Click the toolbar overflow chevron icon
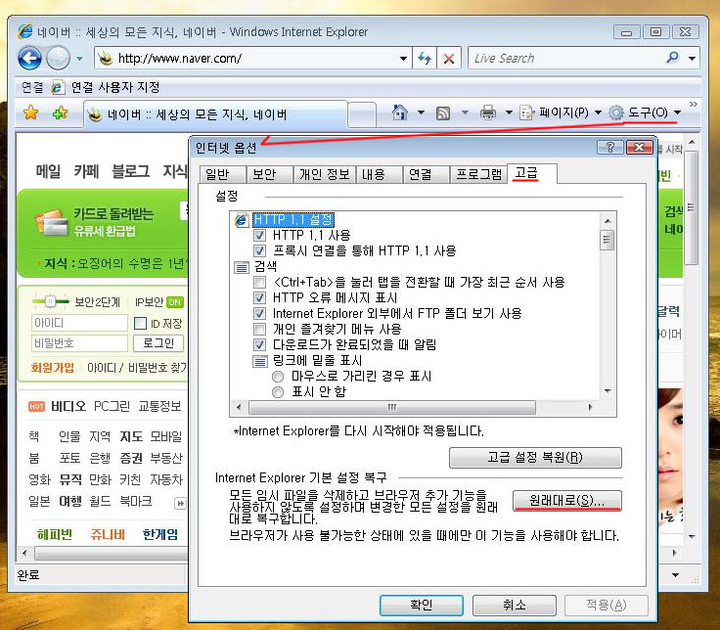The image size is (720, 630). pyautogui.click(x=693, y=105)
